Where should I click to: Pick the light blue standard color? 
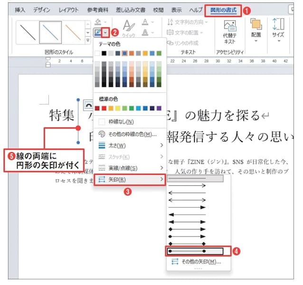tap(138, 108)
